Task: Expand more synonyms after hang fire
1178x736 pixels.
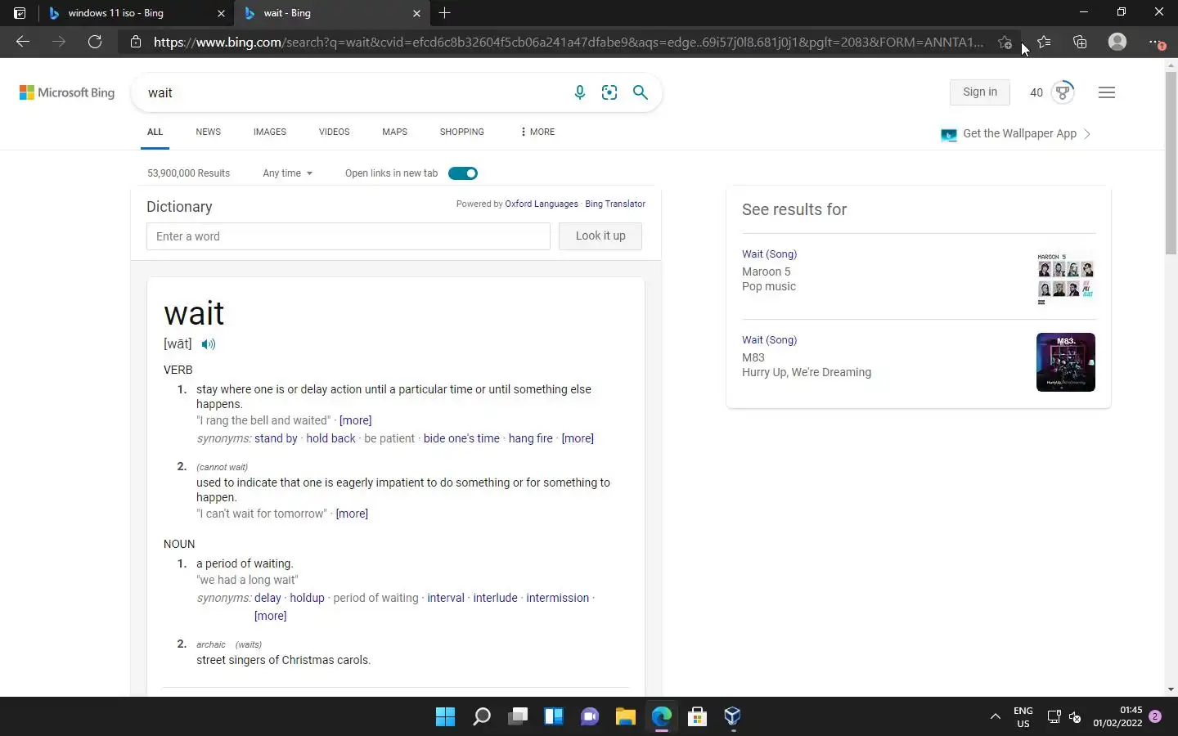Action: click(x=578, y=438)
